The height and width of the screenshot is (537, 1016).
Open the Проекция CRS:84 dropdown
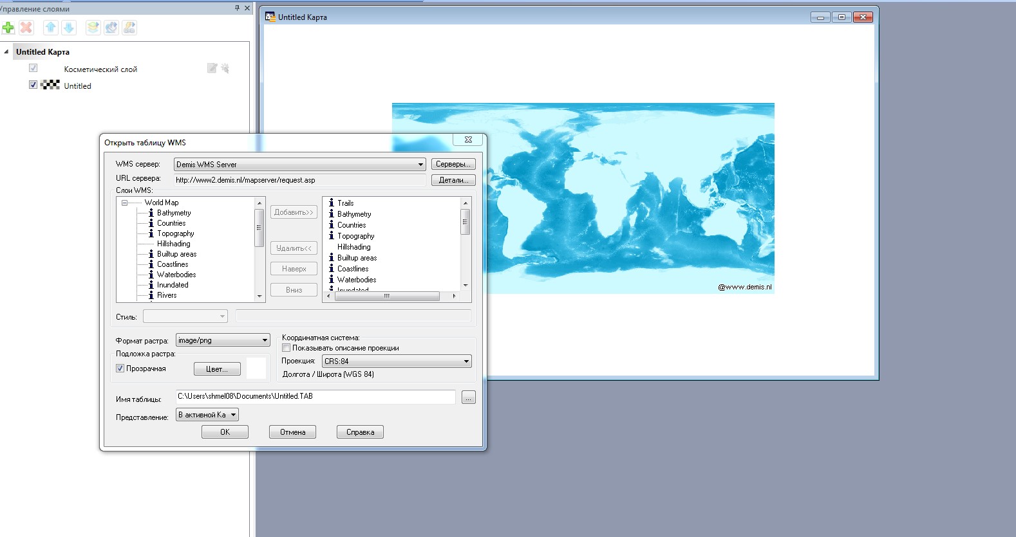466,361
